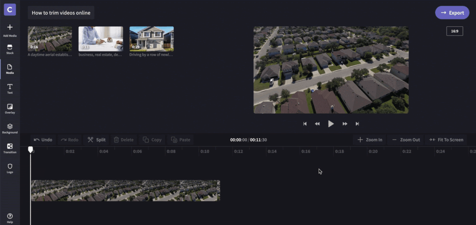476x225 pixels.
Task: Click Undo in the timeline toolbar
Action: click(43, 140)
